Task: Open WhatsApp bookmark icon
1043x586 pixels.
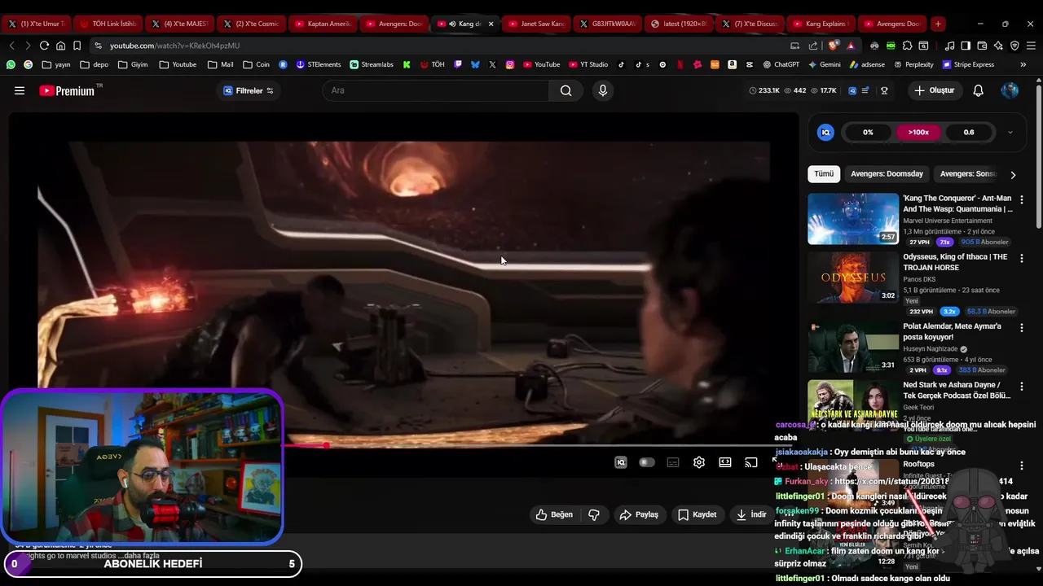Action: [11, 64]
